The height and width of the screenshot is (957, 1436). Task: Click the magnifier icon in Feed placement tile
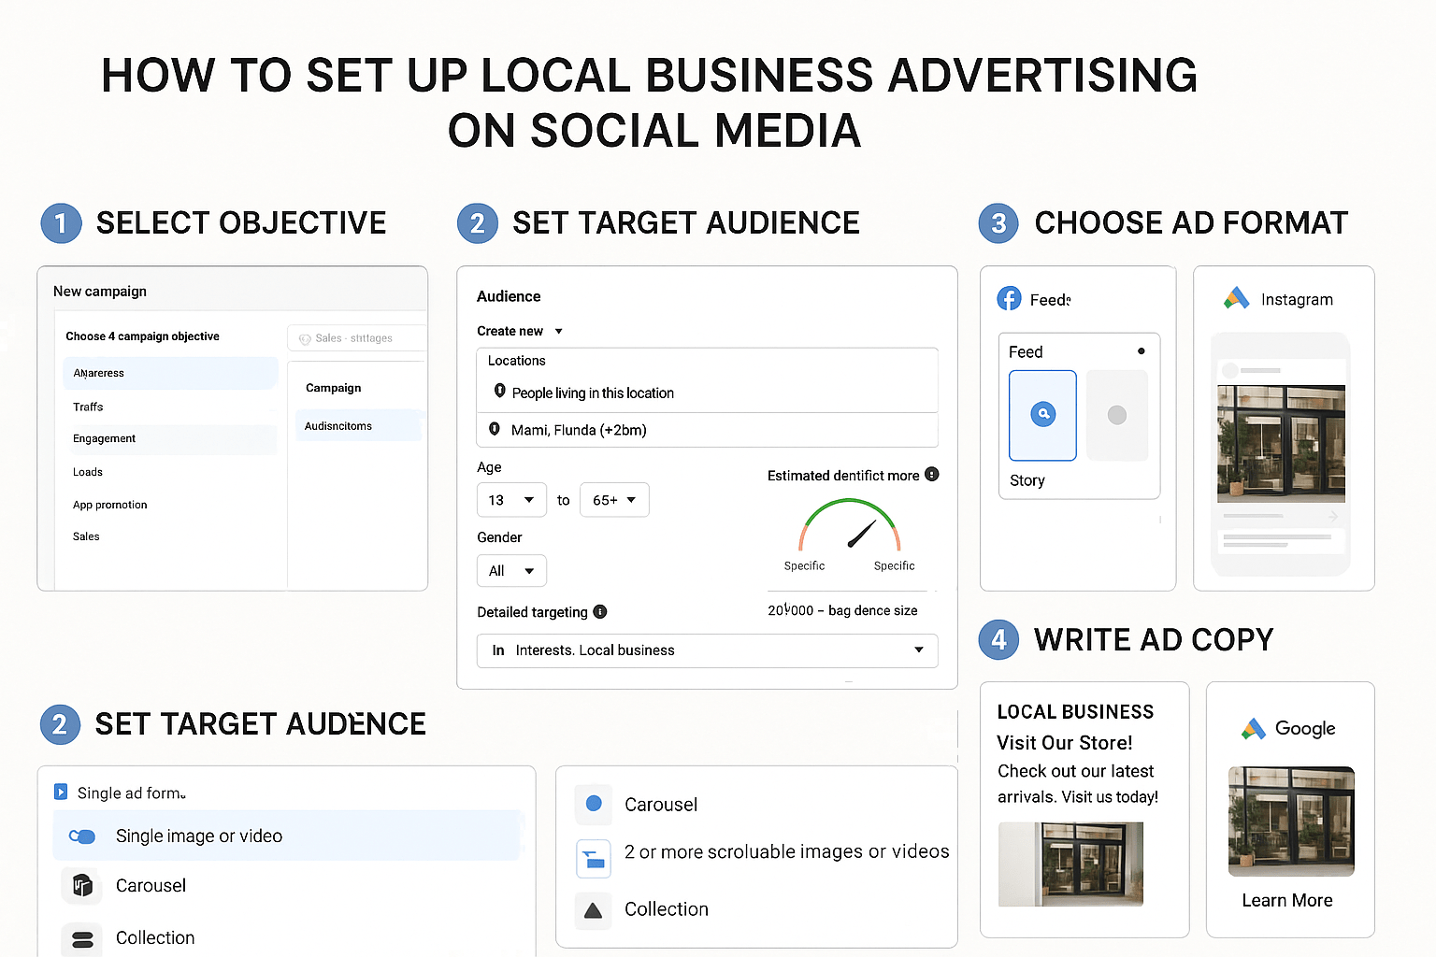click(x=1043, y=414)
